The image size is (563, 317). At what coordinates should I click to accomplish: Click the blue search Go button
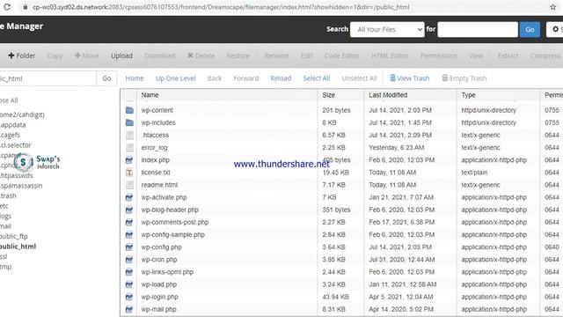530,29
